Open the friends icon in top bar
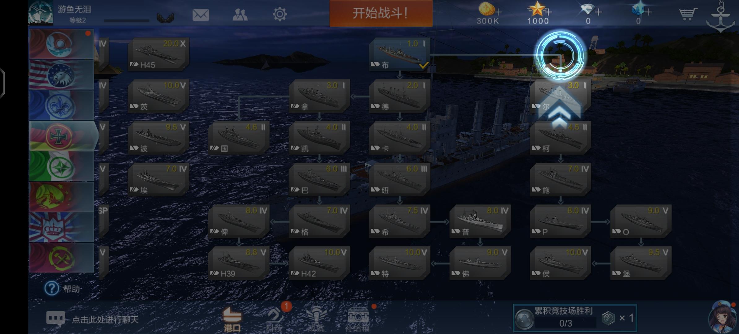Screen dimensions: 739x334 tap(240, 15)
